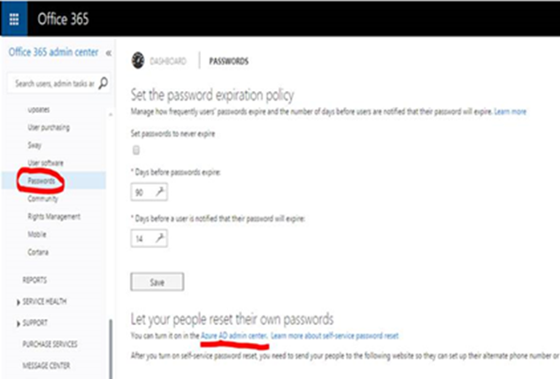560x379 pixels.
Task: Click Learn more link for expiration policy
Action: coord(510,111)
